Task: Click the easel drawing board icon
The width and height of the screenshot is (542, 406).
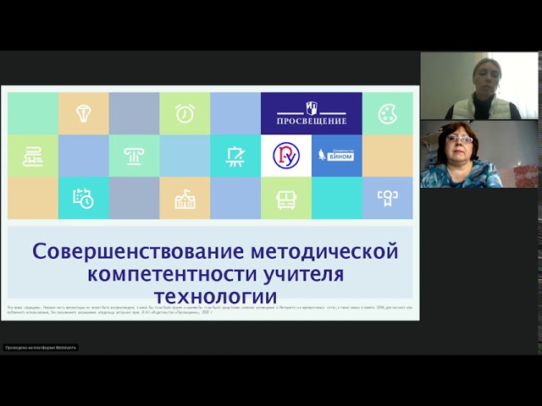Action: 235,156
